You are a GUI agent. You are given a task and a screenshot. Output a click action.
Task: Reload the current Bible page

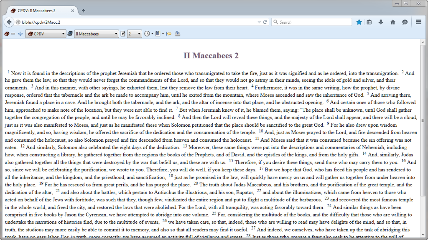[x=265, y=22]
